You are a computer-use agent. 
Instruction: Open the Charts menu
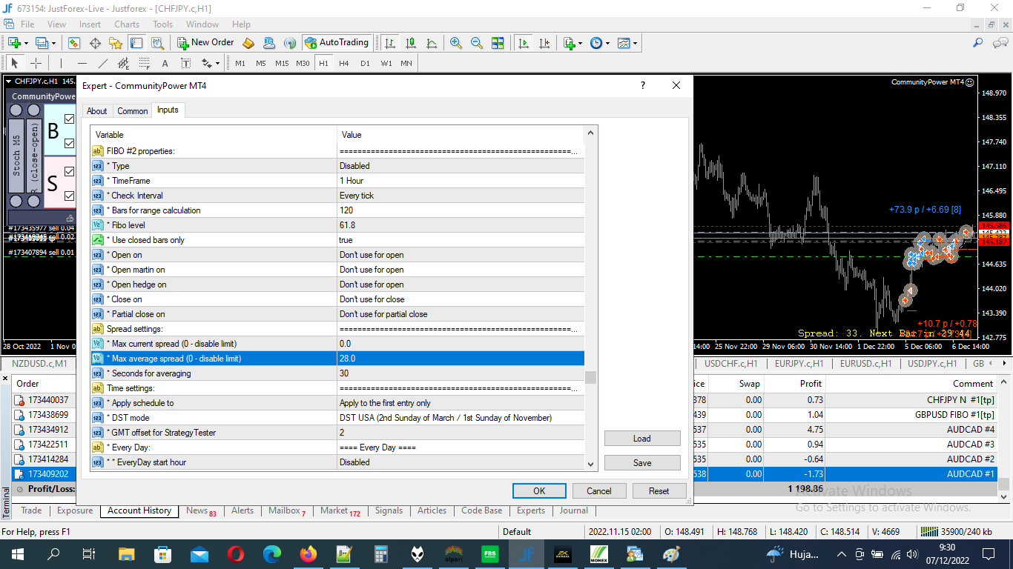(127, 24)
